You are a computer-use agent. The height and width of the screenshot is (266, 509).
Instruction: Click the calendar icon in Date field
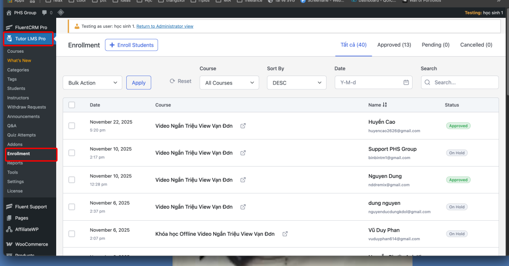[406, 83]
